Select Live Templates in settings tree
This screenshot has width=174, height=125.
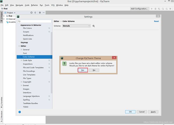29,75
